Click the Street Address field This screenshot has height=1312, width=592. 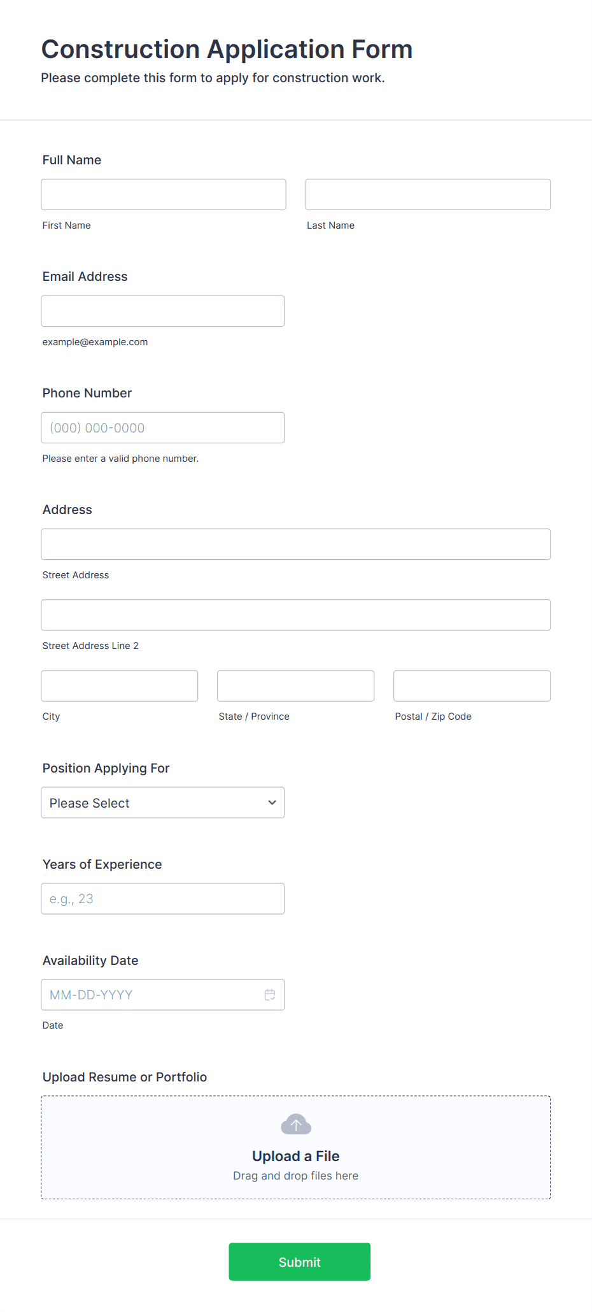pyautogui.click(x=295, y=544)
